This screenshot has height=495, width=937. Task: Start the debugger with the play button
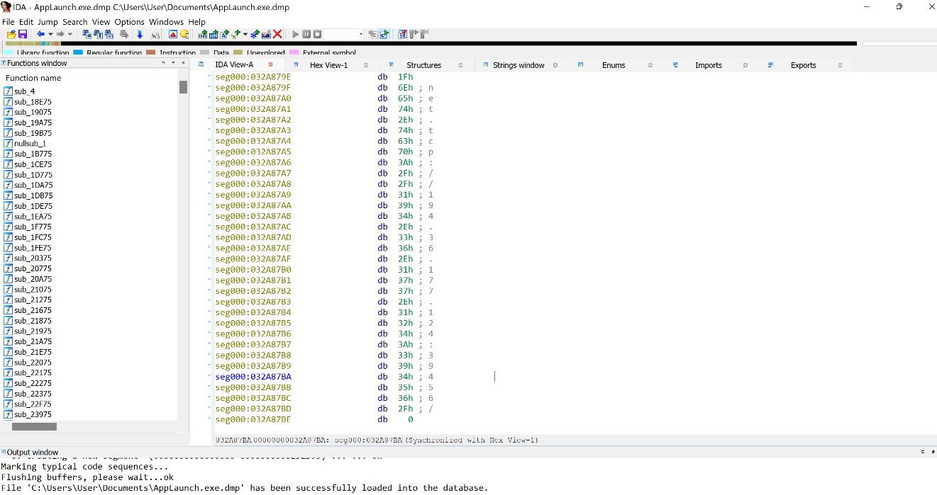point(296,34)
